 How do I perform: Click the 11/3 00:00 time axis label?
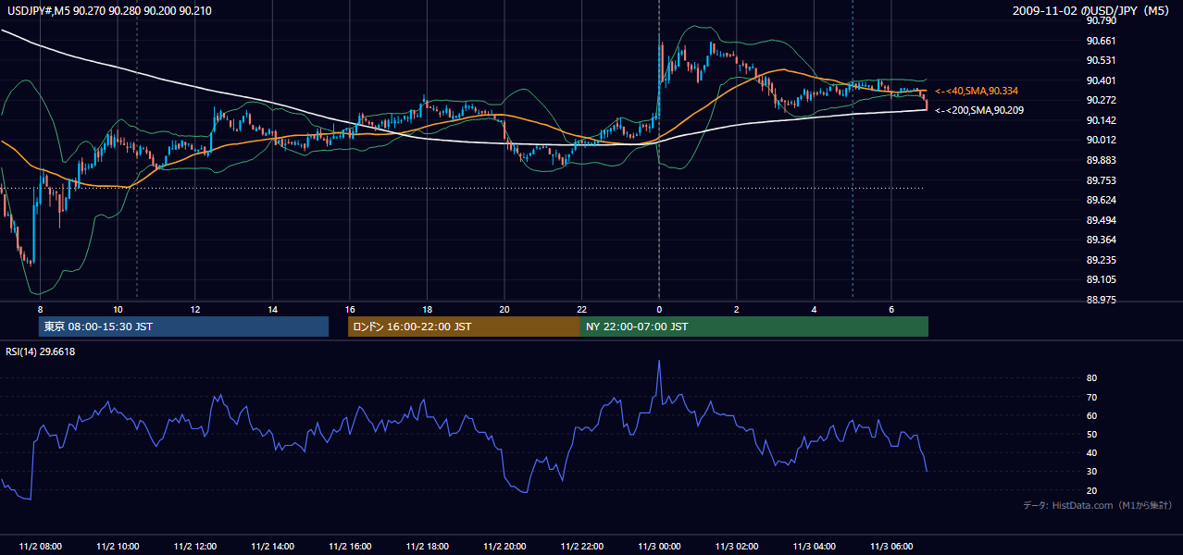659,546
